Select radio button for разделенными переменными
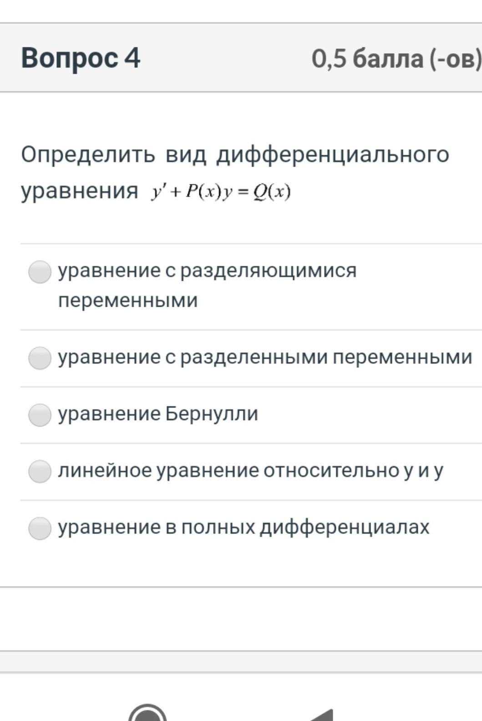The image size is (482, 721). (x=40, y=358)
